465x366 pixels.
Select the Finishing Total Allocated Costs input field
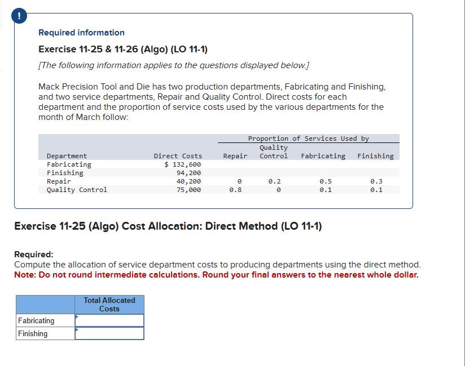pyautogui.click(x=109, y=333)
